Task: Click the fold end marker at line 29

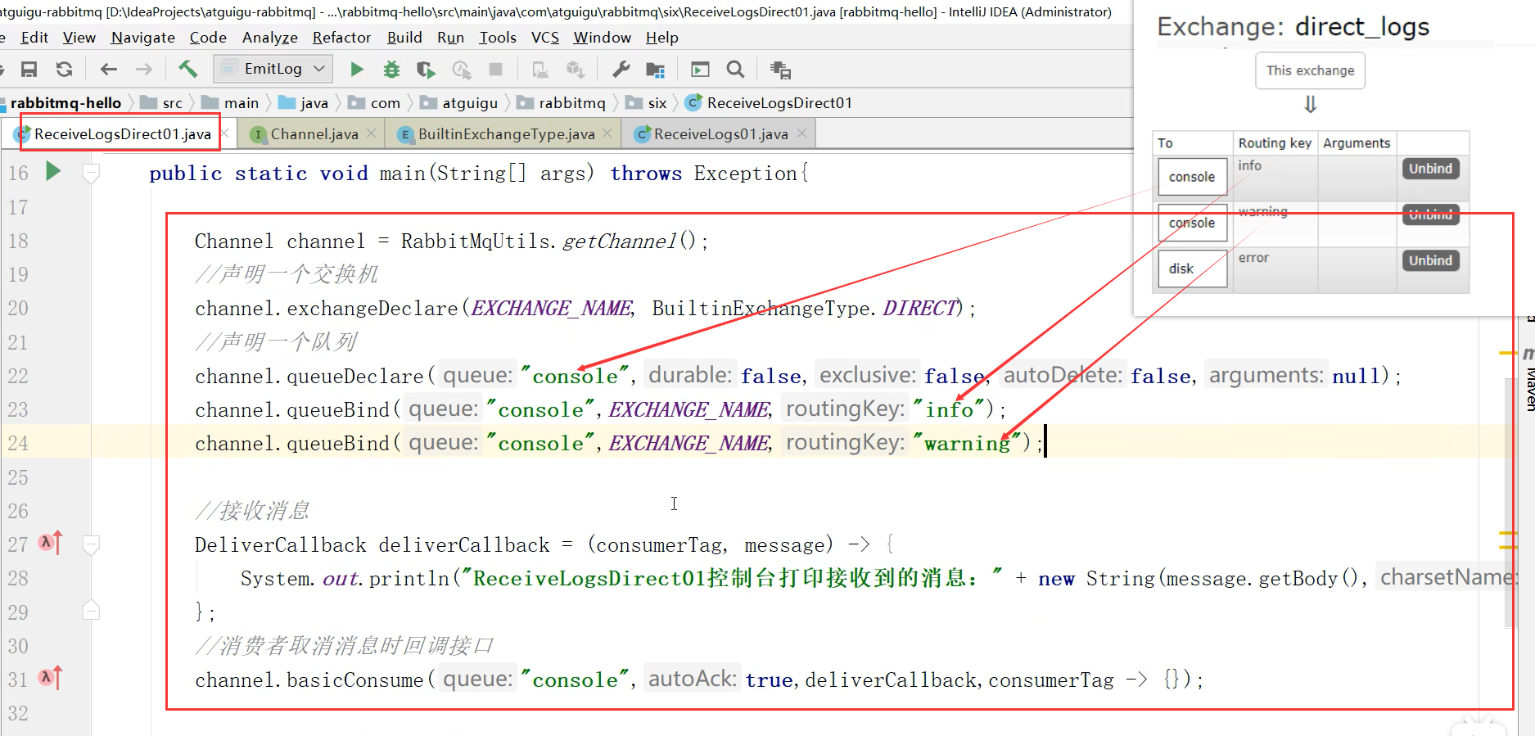Action: (92, 610)
